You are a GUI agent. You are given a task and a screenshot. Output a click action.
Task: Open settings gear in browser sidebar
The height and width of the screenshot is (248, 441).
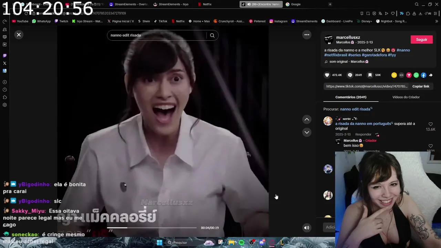(x=4, y=105)
